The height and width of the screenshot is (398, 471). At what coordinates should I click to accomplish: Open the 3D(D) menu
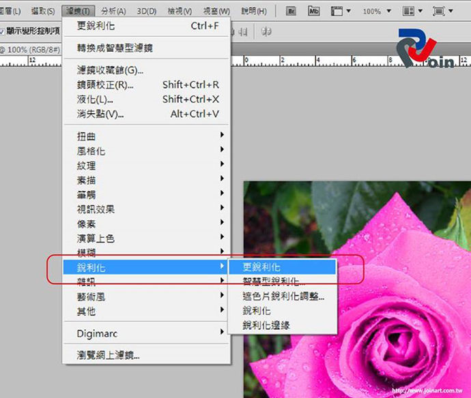pyautogui.click(x=147, y=12)
